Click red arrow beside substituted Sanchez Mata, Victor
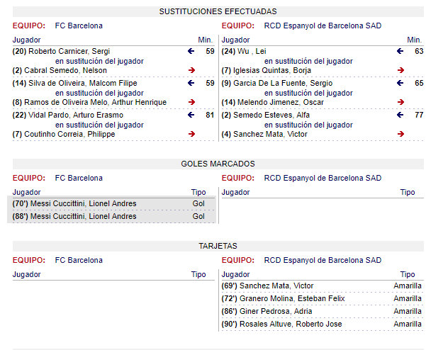The image size is (443, 350). [401, 134]
